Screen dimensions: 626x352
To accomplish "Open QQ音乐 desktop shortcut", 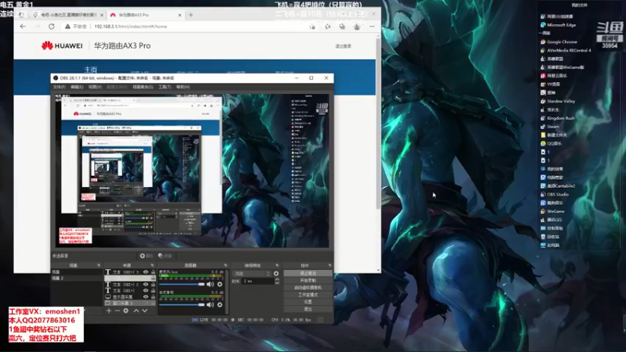I will pos(551,143).
